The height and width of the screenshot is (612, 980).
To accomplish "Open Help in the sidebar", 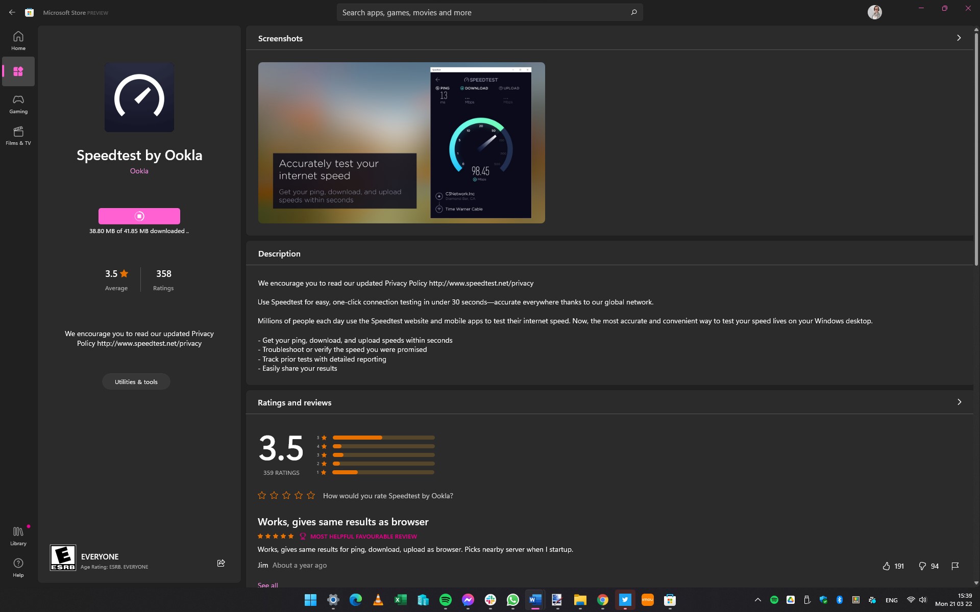I will click(x=18, y=568).
